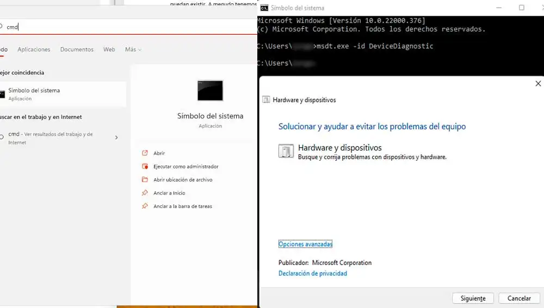Click the Publicador: Microsoft Corporation text
Image resolution: width=544 pixels, height=308 pixels.
(x=325, y=262)
